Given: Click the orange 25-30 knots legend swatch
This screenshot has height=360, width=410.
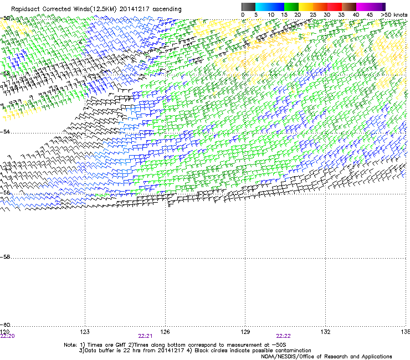Looking at the screenshot, I should click(320, 7).
